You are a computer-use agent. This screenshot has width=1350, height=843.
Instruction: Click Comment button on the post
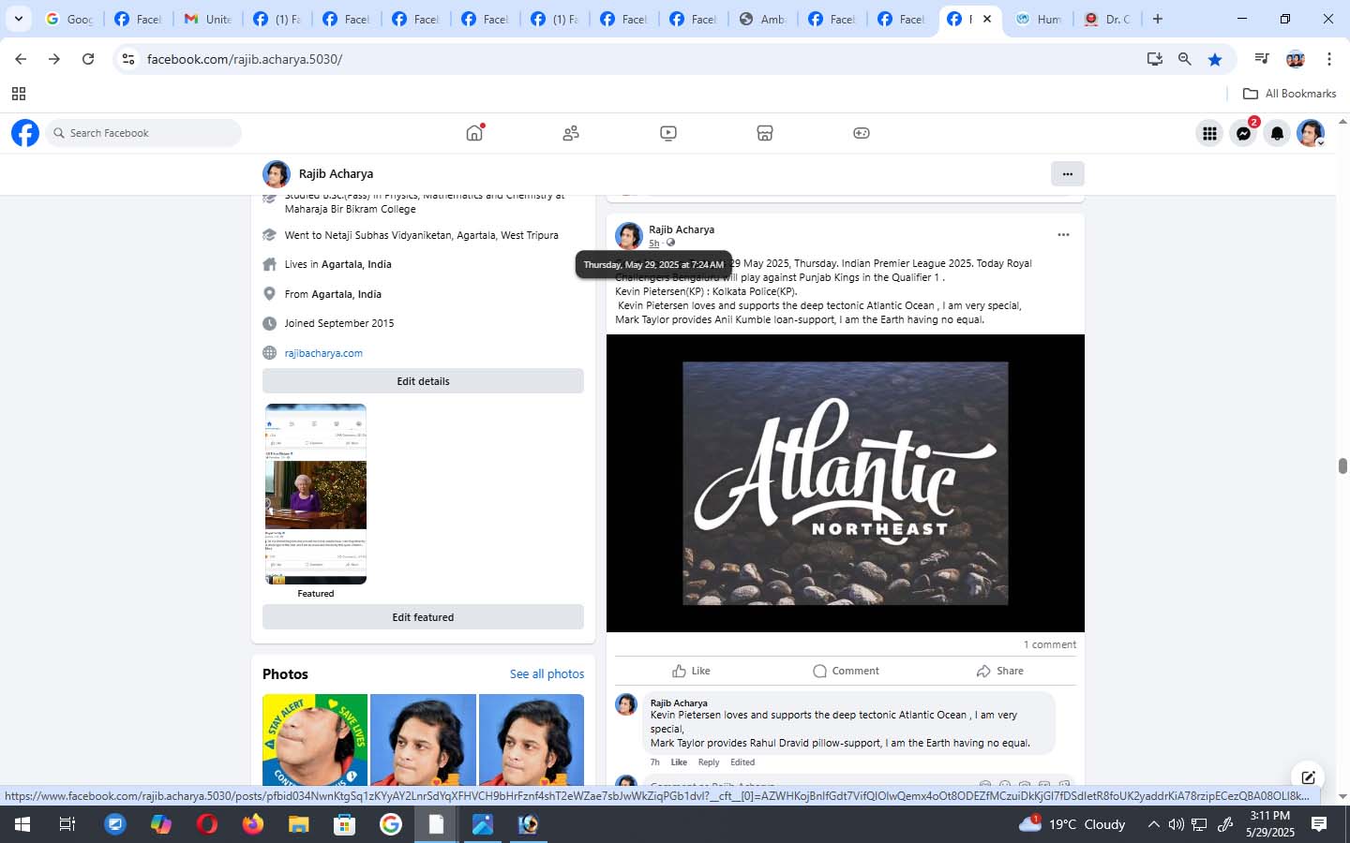point(846,671)
